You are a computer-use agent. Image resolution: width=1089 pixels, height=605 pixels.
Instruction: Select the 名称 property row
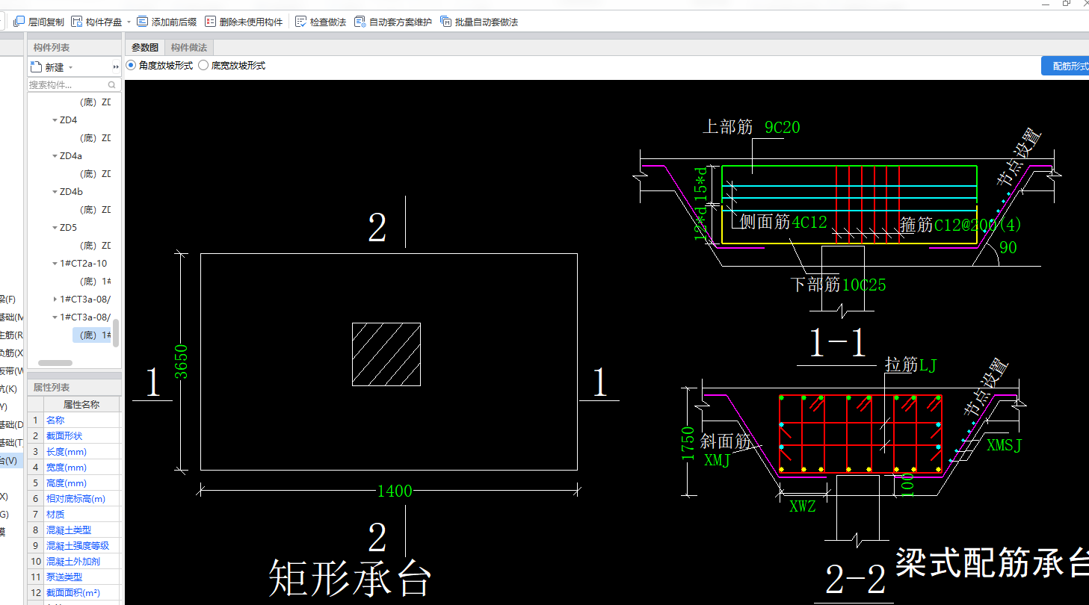click(x=74, y=421)
